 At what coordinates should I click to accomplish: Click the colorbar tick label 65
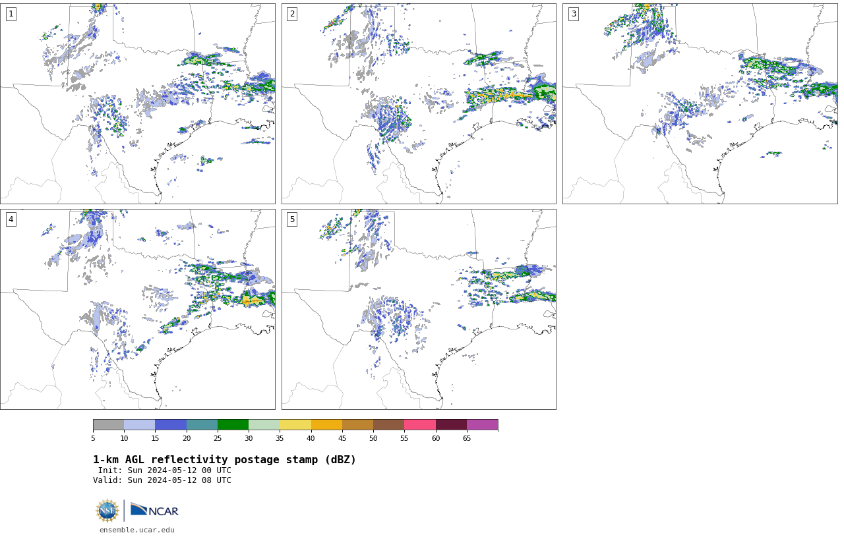click(467, 438)
